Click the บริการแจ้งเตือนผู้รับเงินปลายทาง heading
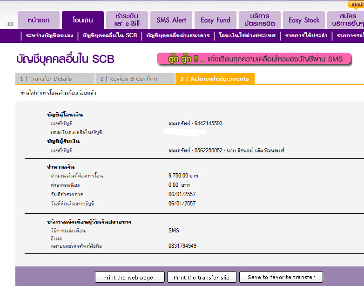This screenshot has width=364, height=286. pyautogui.click(x=89, y=222)
